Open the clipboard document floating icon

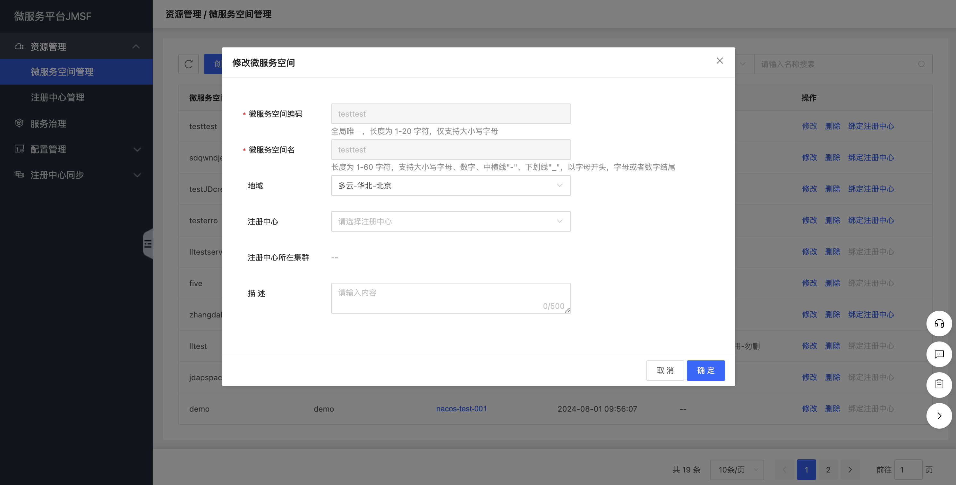click(939, 385)
